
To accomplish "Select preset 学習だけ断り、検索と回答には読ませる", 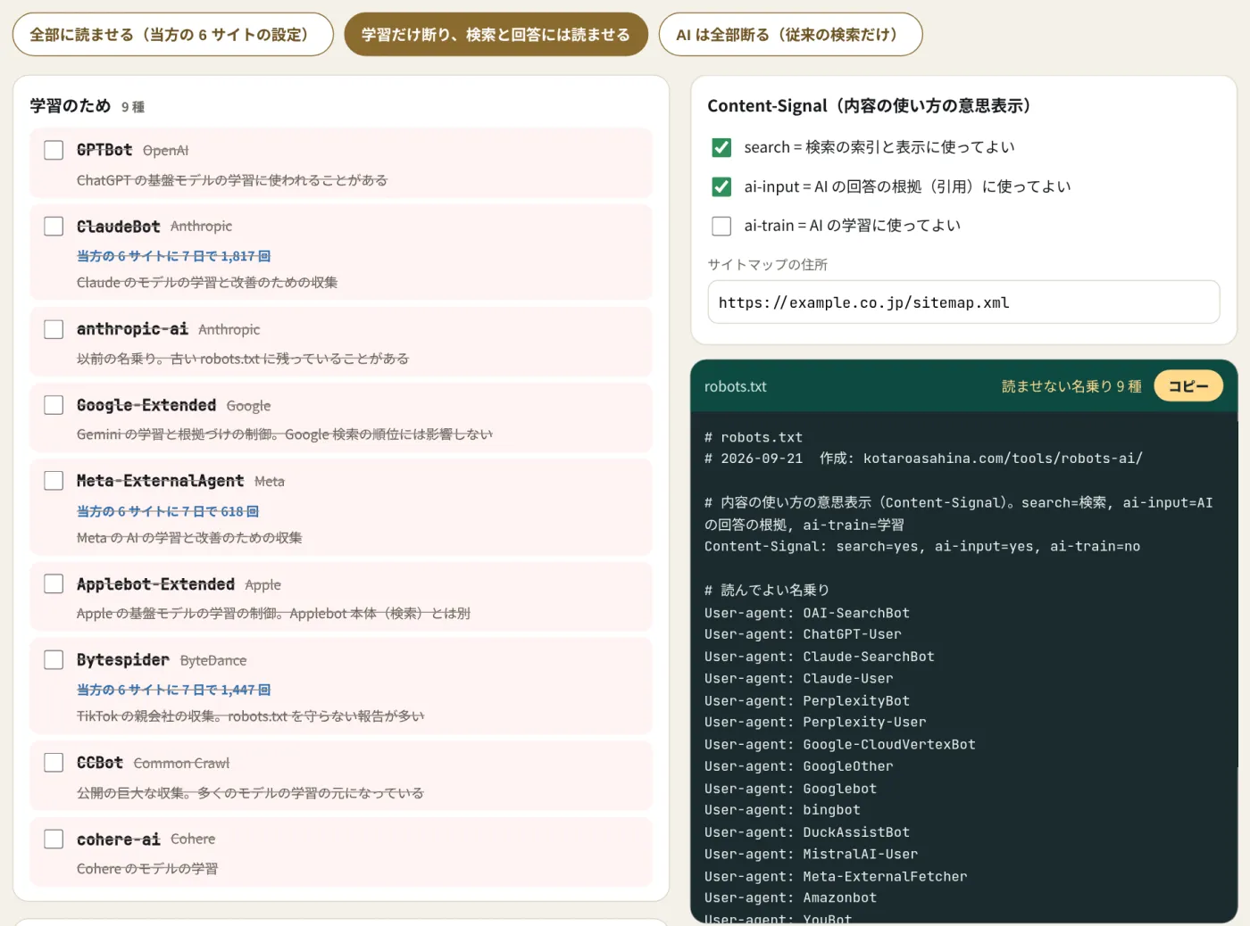I will [496, 35].
